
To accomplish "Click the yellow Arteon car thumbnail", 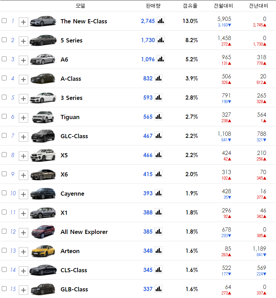I will [43, 251].
